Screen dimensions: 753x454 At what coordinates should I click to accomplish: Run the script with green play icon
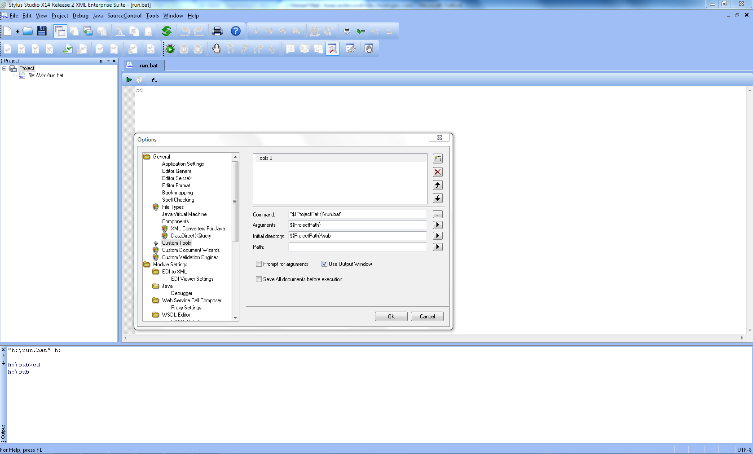(129, 79)
